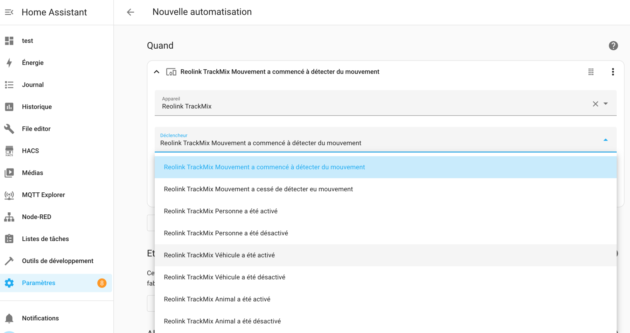630x333 pixels.
Task: Select 'Animal a été activé' option
Action: 386,299
